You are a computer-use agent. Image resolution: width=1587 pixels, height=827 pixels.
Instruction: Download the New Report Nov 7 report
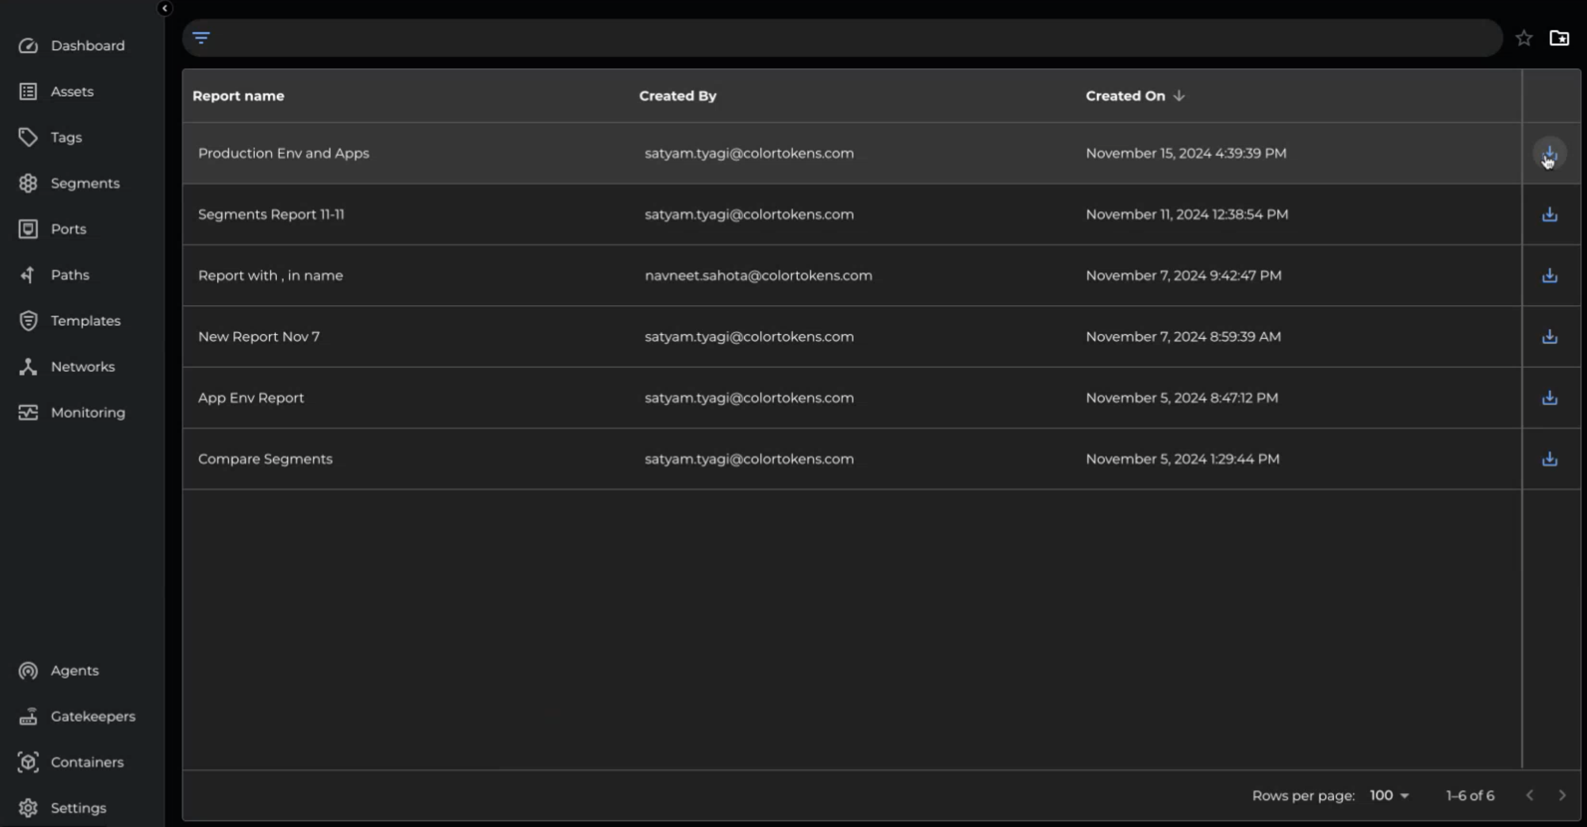pyautogui.click(x=1549, y=337)
